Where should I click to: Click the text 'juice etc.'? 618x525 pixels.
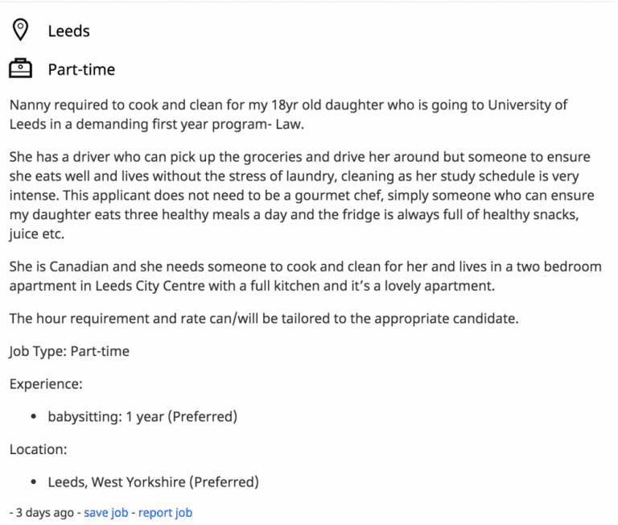click(37, 234)
